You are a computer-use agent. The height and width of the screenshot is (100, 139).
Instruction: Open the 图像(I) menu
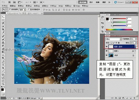click(21, 6)
